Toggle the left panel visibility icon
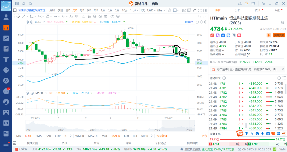The height and width of the screenshot is (152, 287). click(15, 10)
